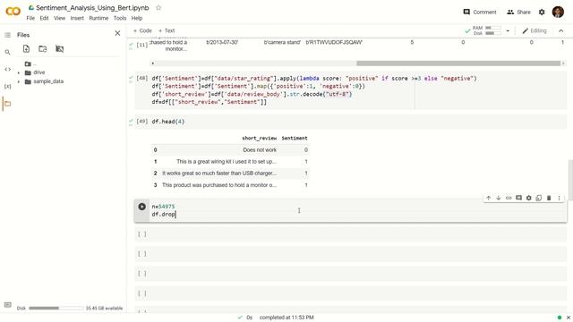Select the sample_data folder
Screen dimensions: 573x322
click(x=48, y=81)
